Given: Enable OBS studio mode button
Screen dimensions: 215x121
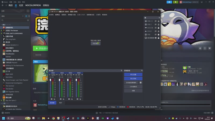Looking at the screenshot, I should (x=133, y=87).
